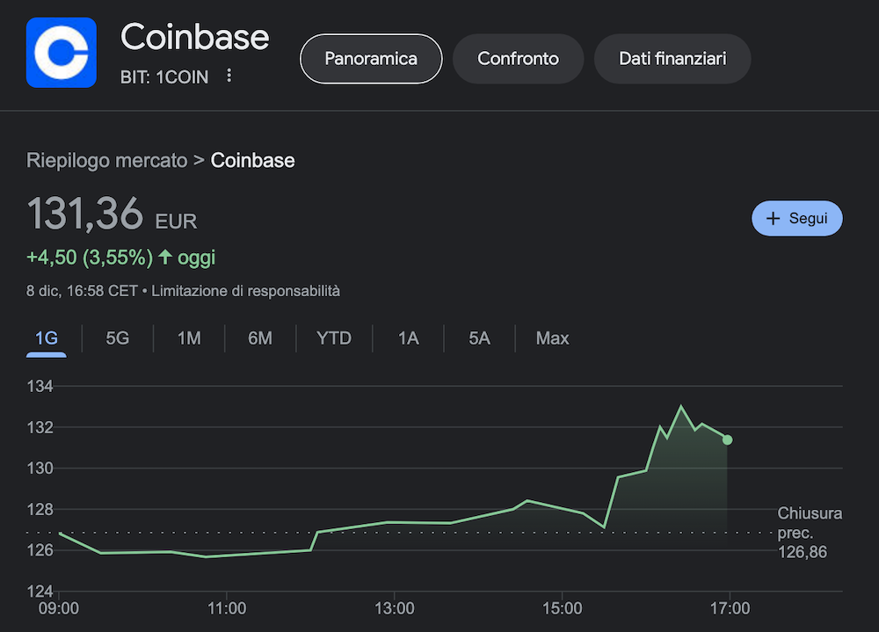Click the EUR currency label
879x632 pixels.
[176, 222]
